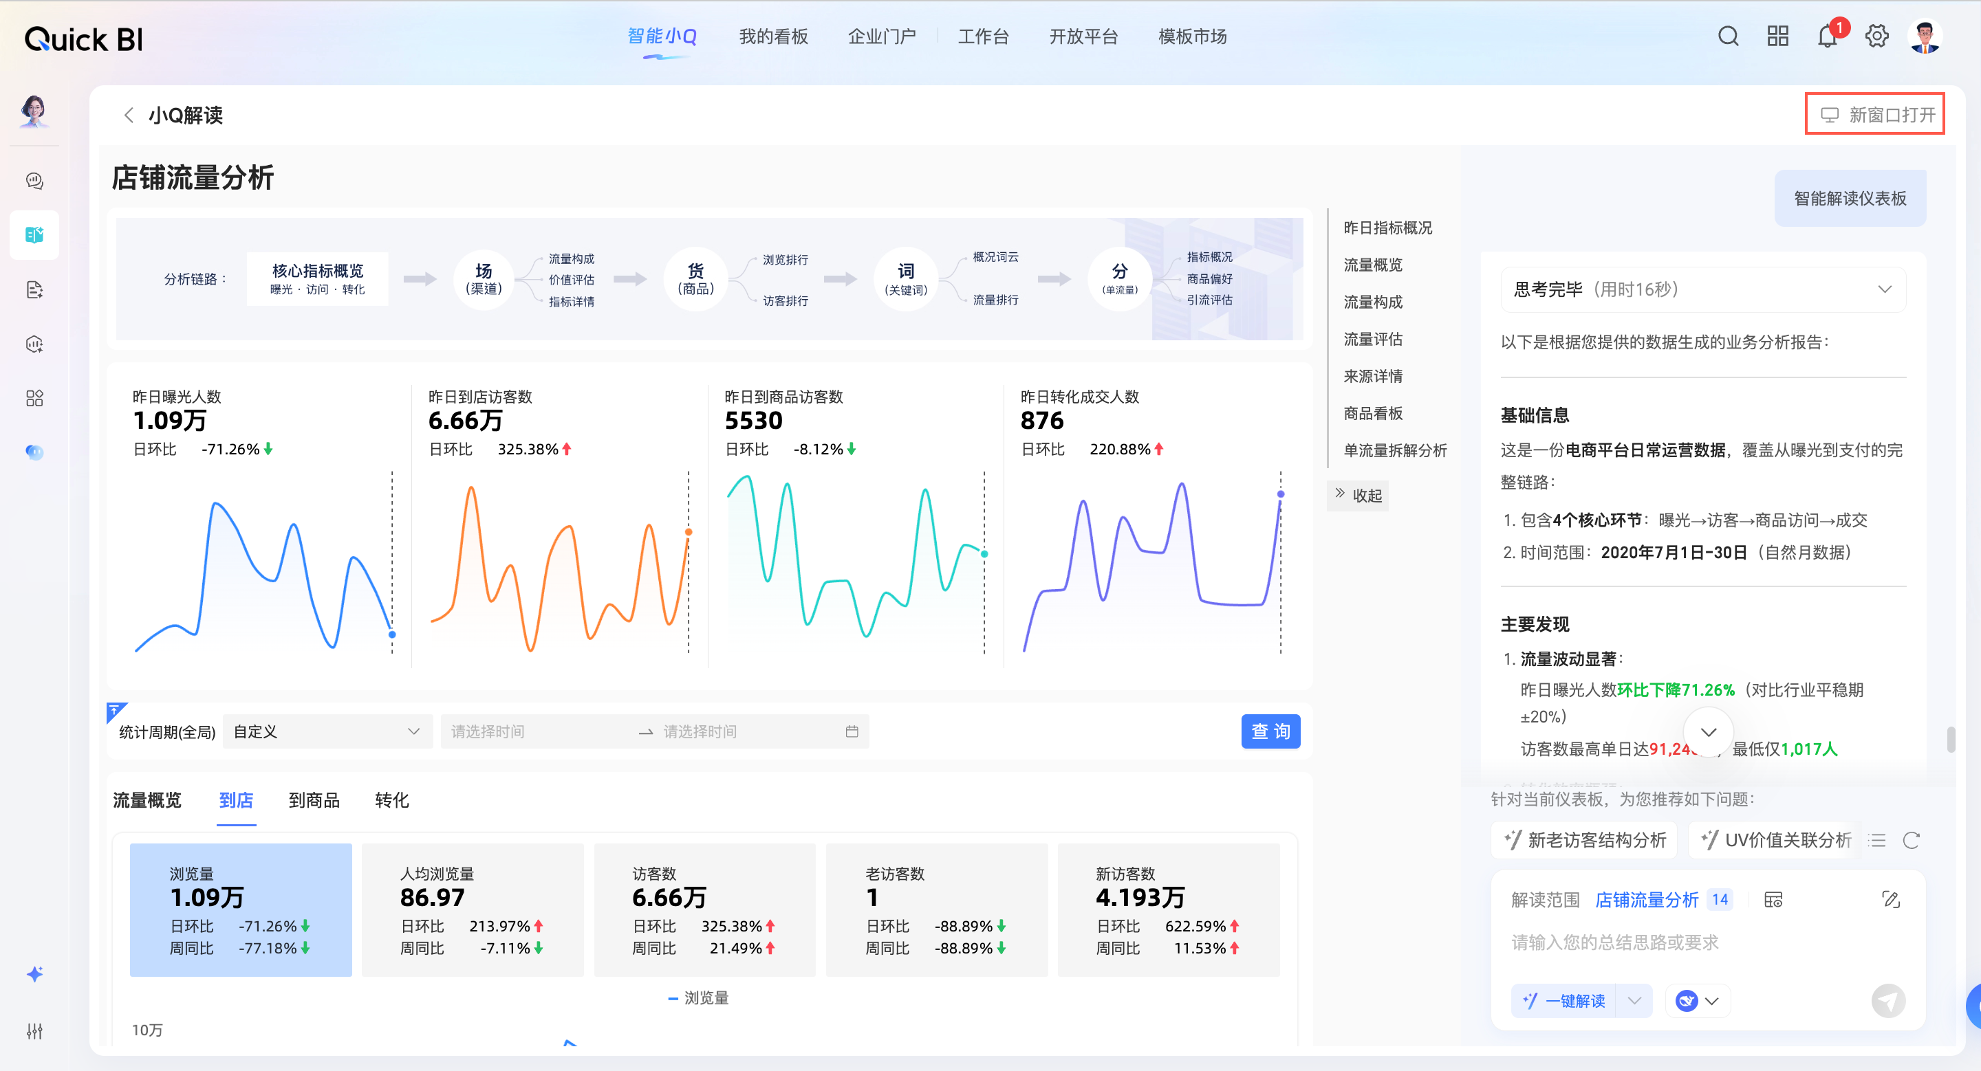Open the 自定义 statistics period dropdown
This screenshot has height=1071, width=1981.
click(327, 731)
